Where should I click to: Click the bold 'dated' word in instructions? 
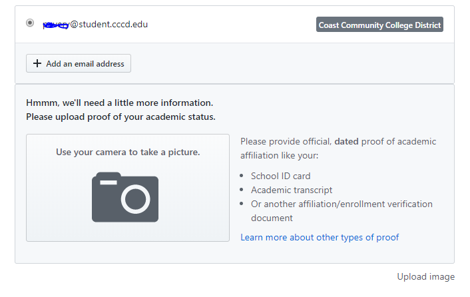pos(346,141)
